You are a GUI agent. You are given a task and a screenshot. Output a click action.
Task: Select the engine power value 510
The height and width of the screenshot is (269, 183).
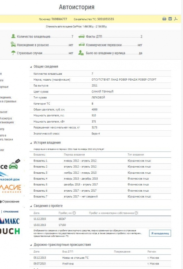pyautogui.click(x=94, y=115)
